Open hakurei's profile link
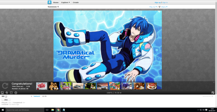Viewport: 217px width, 112px height. [x=37, y=96]
